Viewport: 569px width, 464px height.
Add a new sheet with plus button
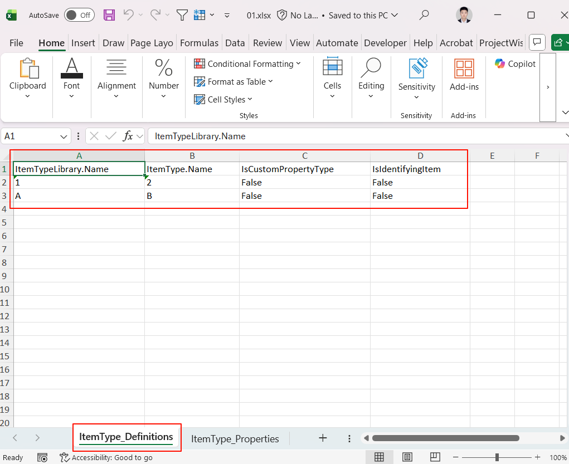pos(323,438)
